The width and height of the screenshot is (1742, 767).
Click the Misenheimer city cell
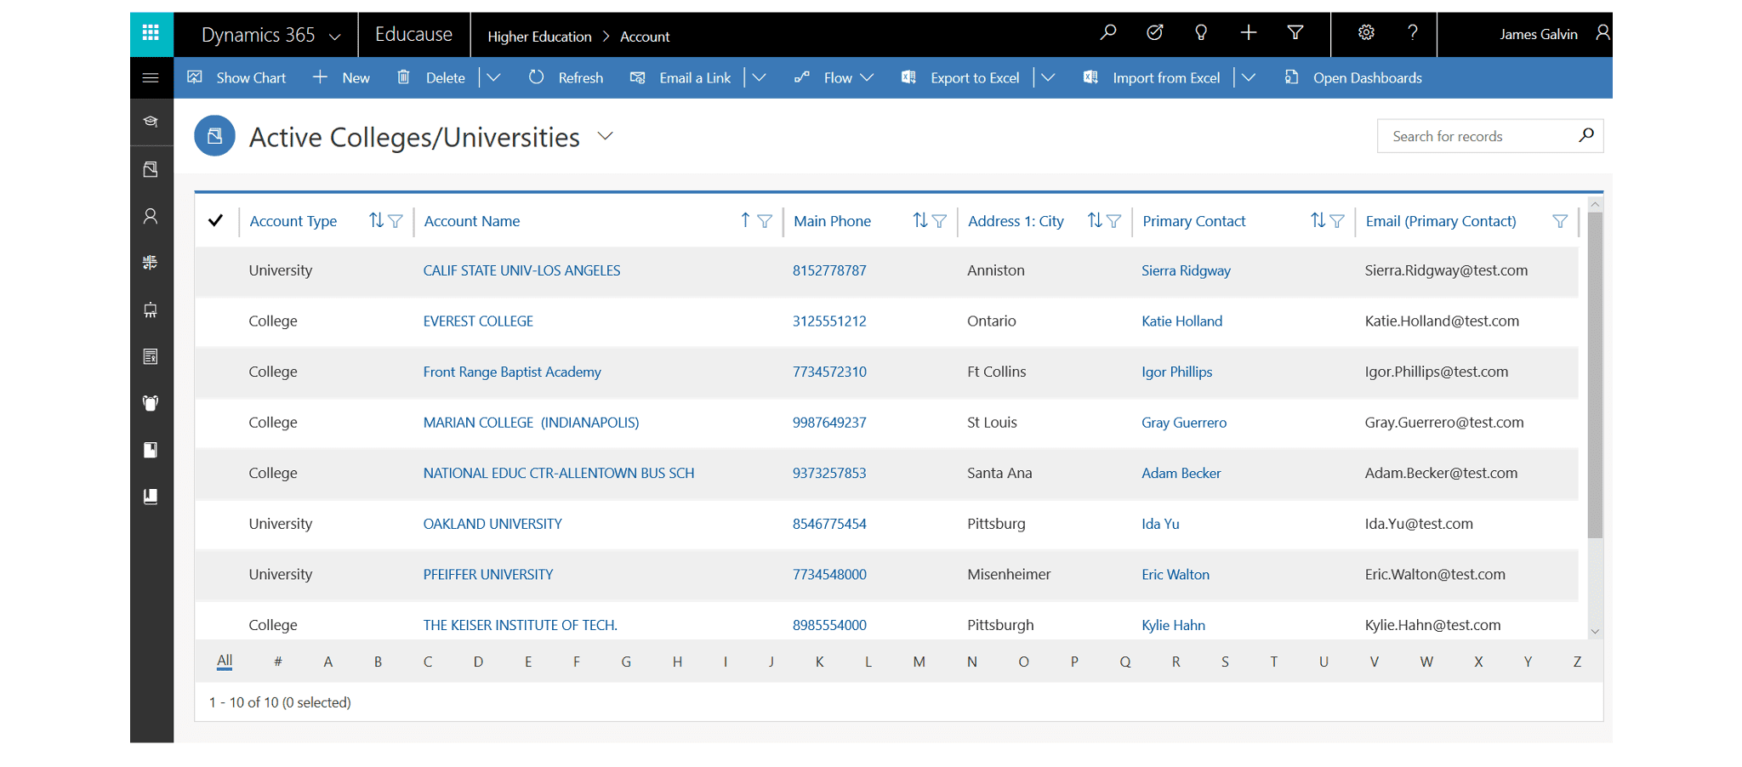tap(1009, 574)
